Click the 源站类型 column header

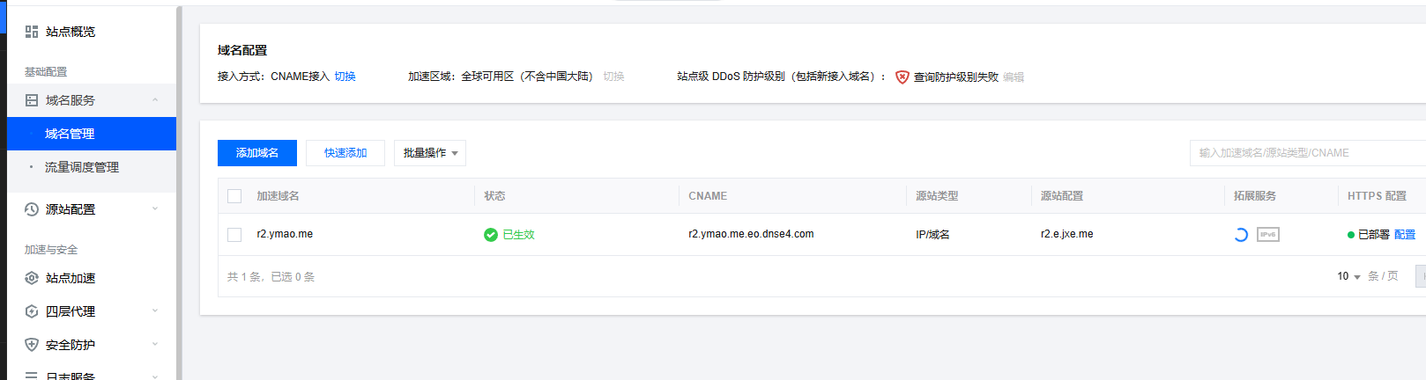point(937,196)
